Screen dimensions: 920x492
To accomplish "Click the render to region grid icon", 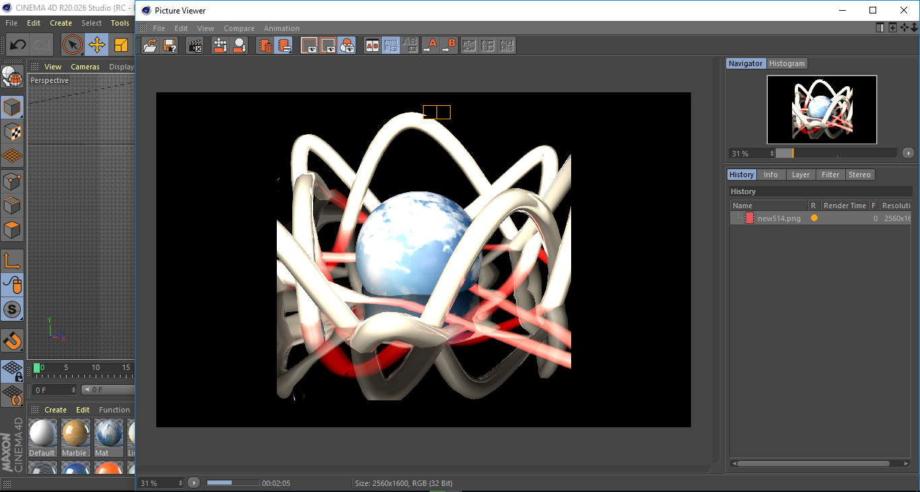I will point(220,46).
